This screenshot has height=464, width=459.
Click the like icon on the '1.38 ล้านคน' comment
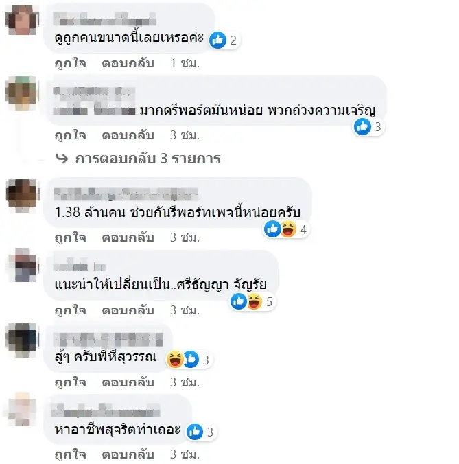[x=272, y=229]
